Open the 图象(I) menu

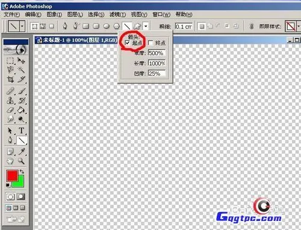54,14
